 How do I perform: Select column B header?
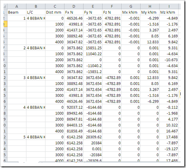coord(36,7)
